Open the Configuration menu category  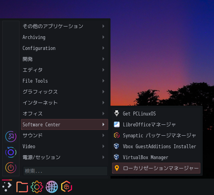[x=65, y=48]
